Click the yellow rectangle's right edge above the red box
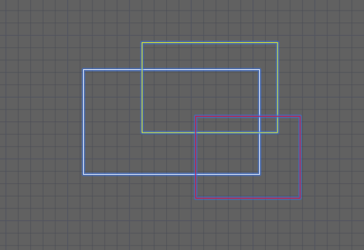Viewport: 364px width, 250px height. [x=278, y=79]
